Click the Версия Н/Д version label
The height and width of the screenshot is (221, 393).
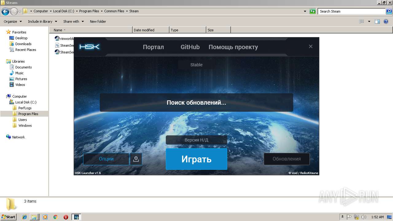point(196,140)
